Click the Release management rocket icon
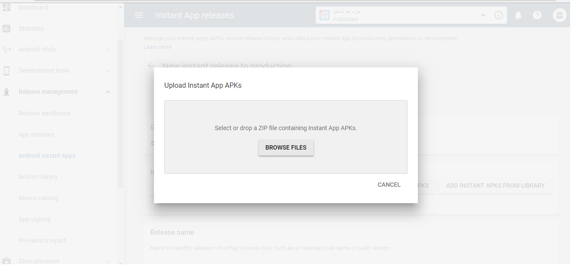The height and width of the screenshot is (265, 571). [6, 92]
